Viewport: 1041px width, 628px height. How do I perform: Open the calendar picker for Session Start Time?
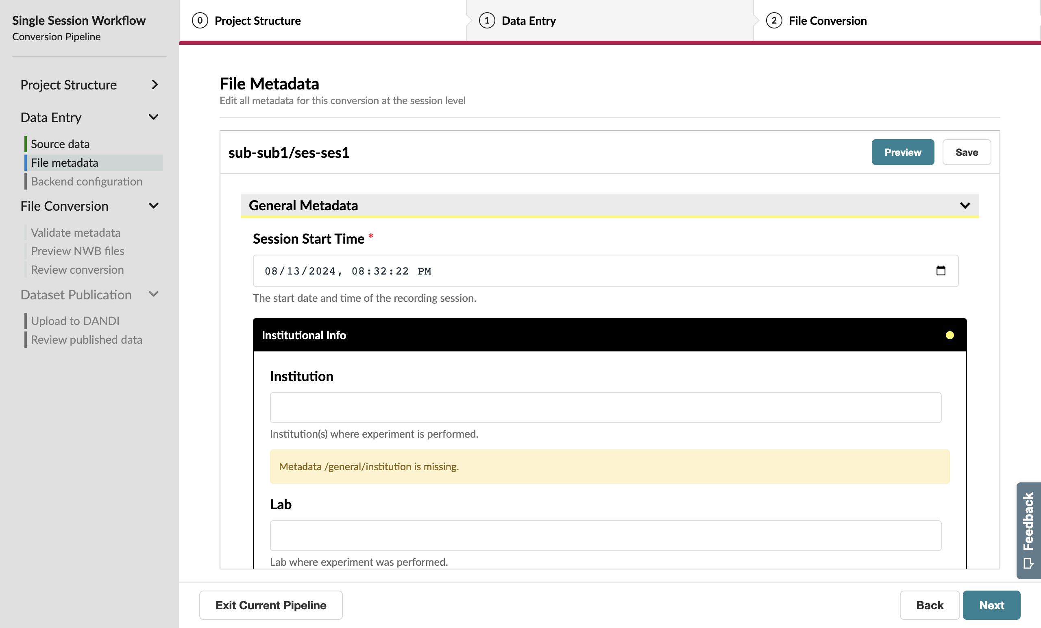941,270
